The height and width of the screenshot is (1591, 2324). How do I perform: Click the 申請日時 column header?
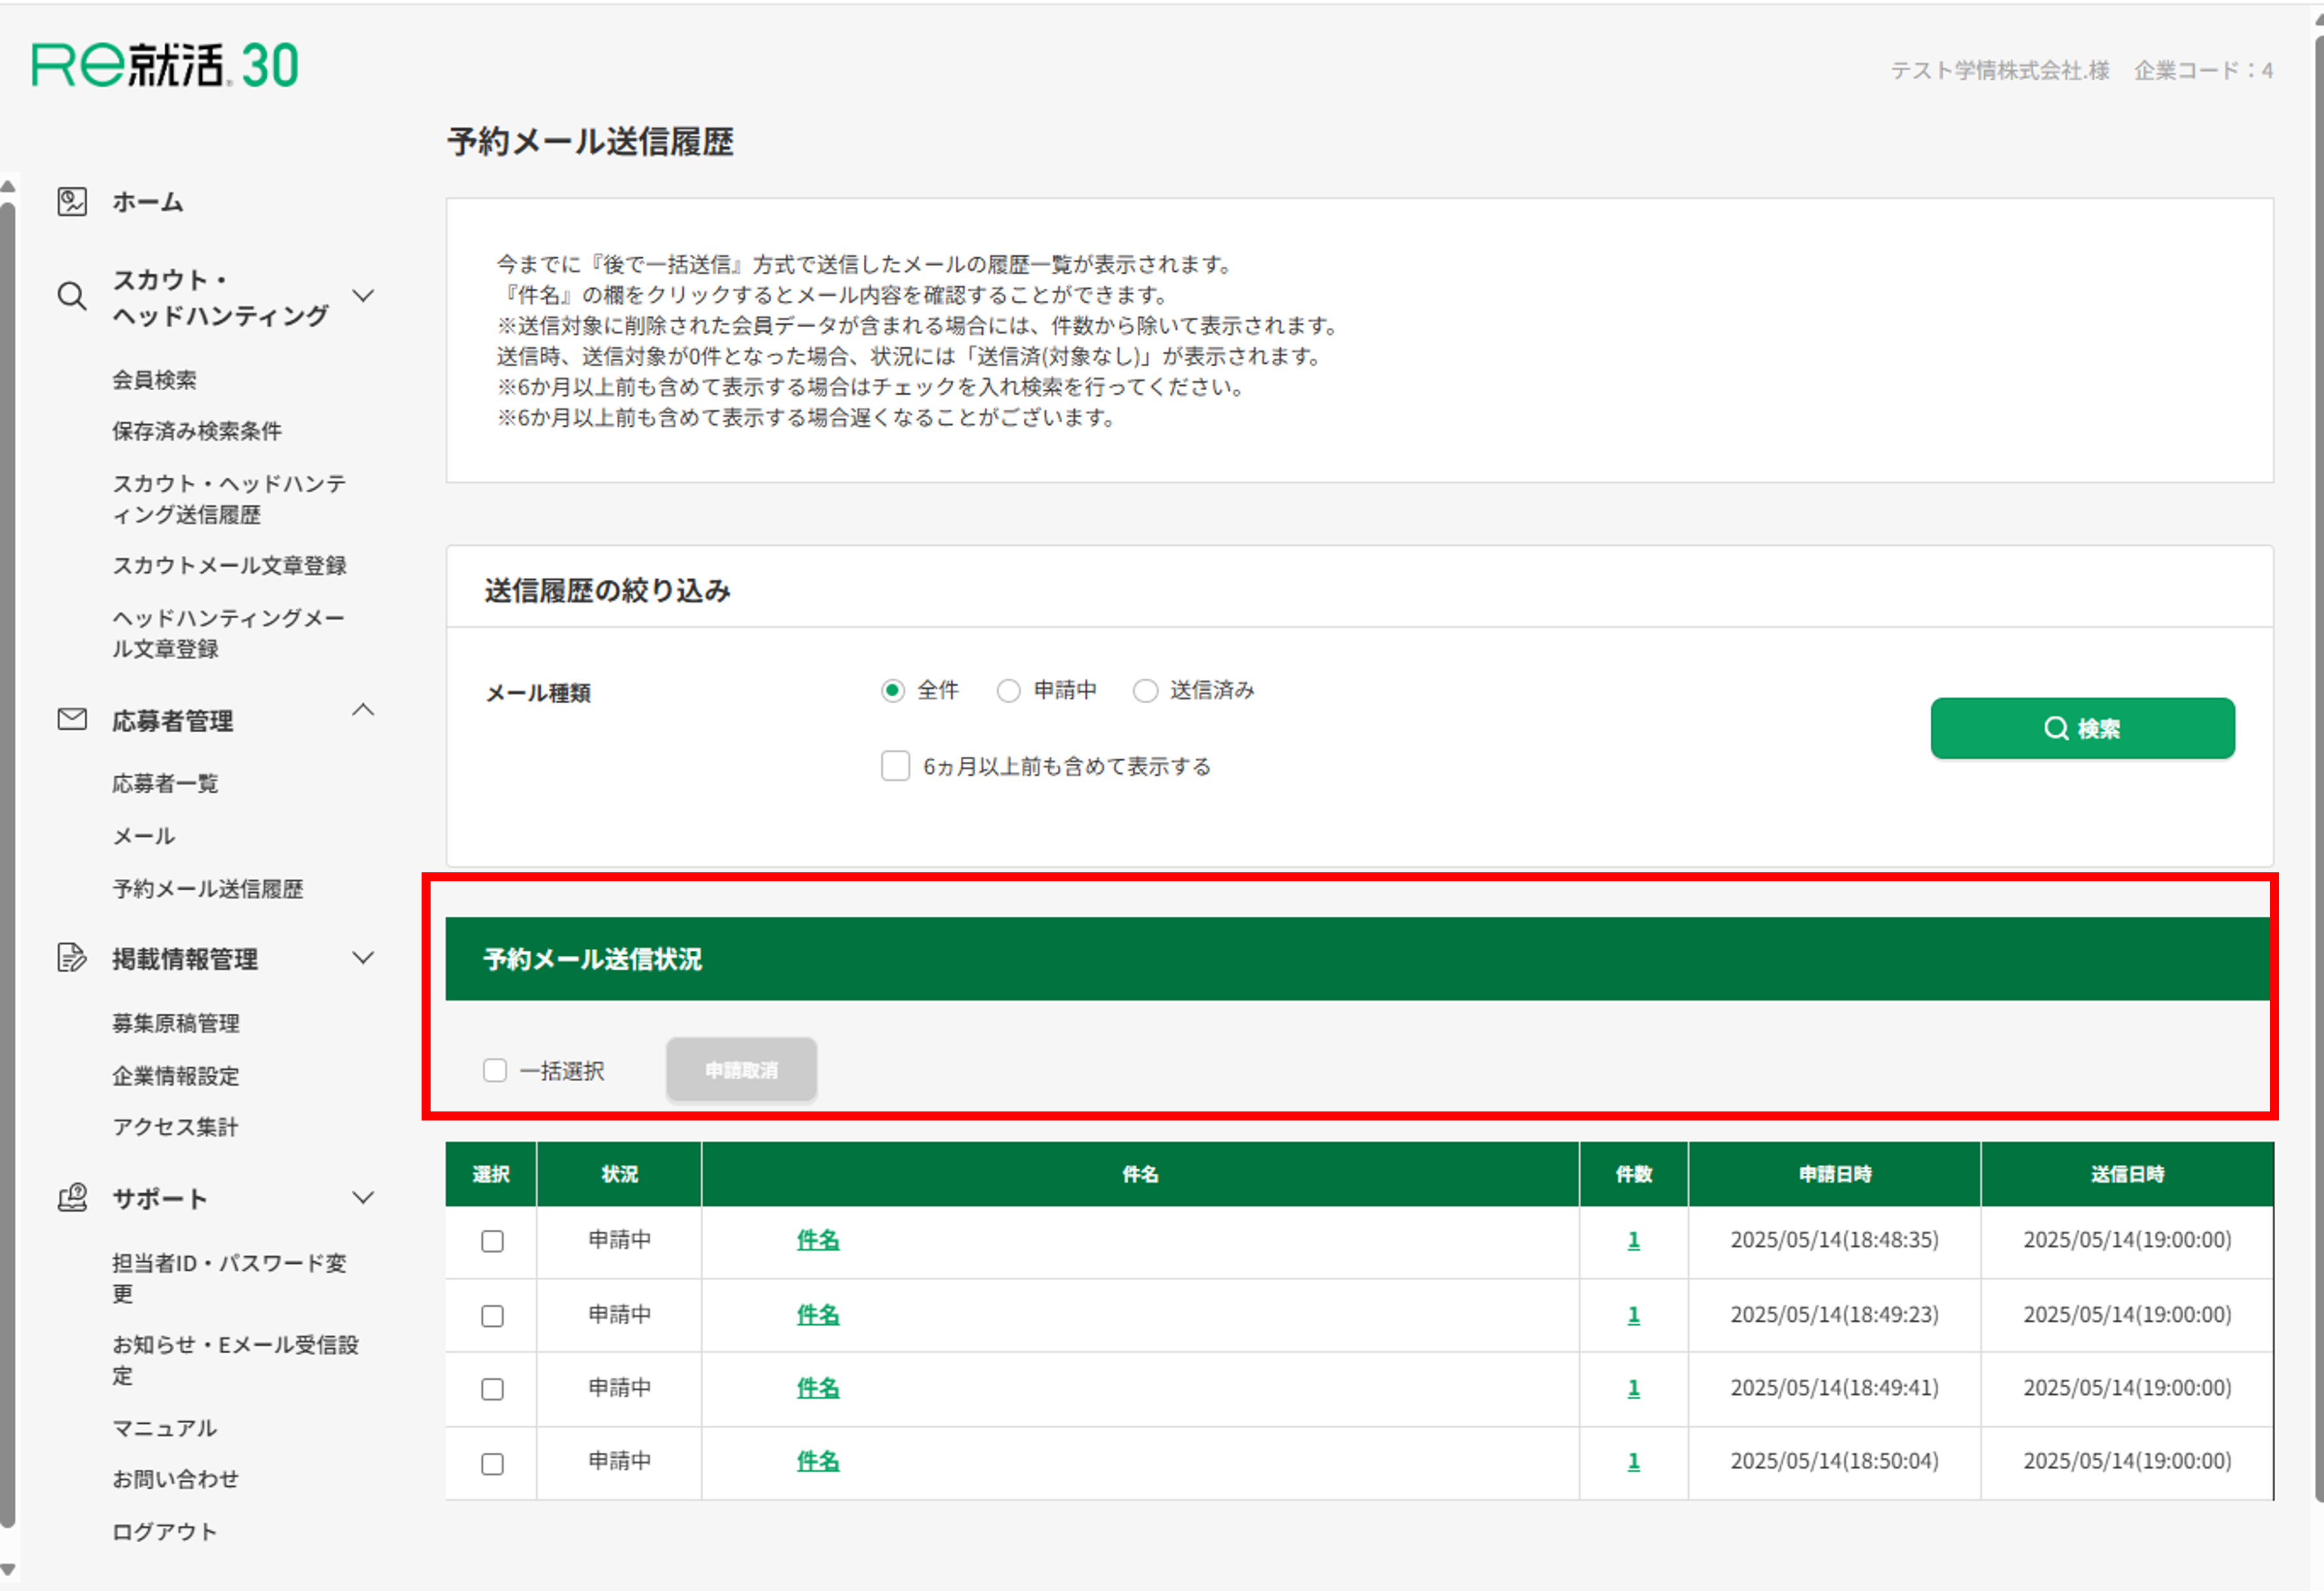[x=1834, y=1174]
